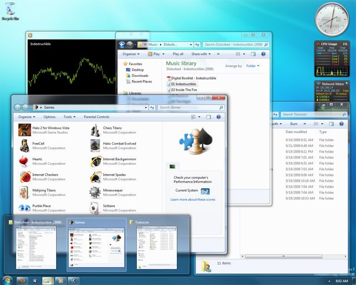Expand the Tools dropdown menu
This screenshot has height=285, width=356.
point(69,117)
